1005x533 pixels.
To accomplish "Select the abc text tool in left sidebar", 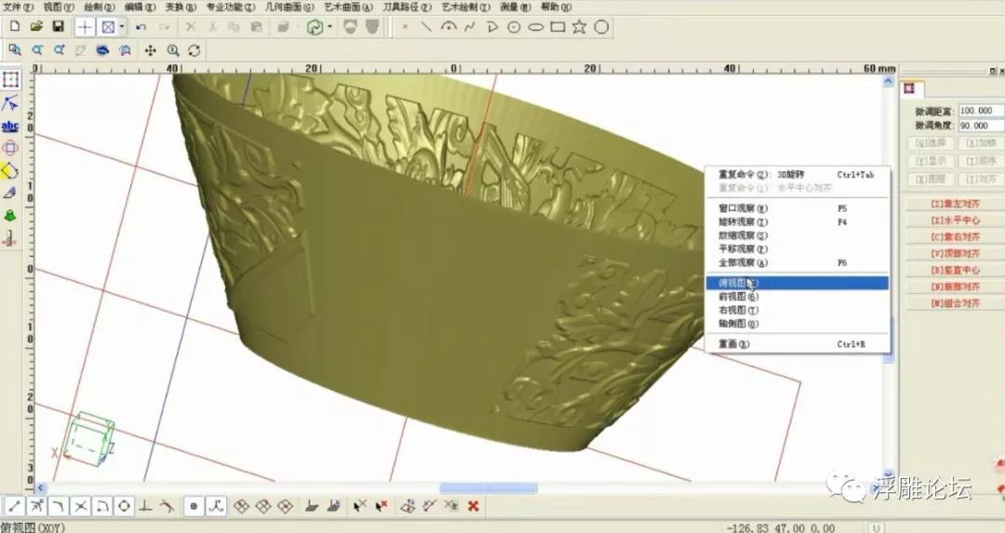I will 10,126.
